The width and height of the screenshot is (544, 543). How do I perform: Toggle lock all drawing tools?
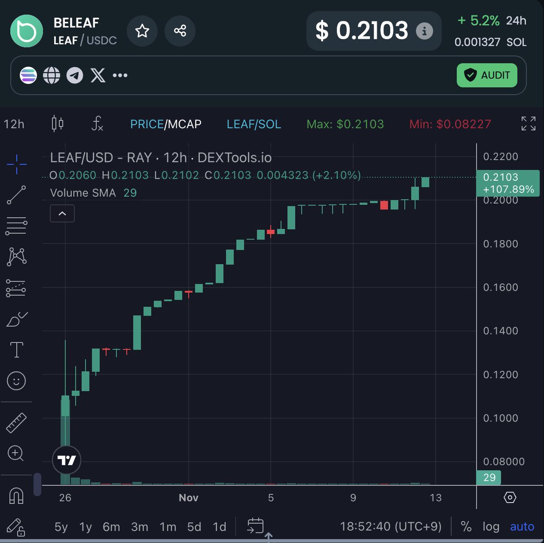pyautogui.click(x=16, y=527)
